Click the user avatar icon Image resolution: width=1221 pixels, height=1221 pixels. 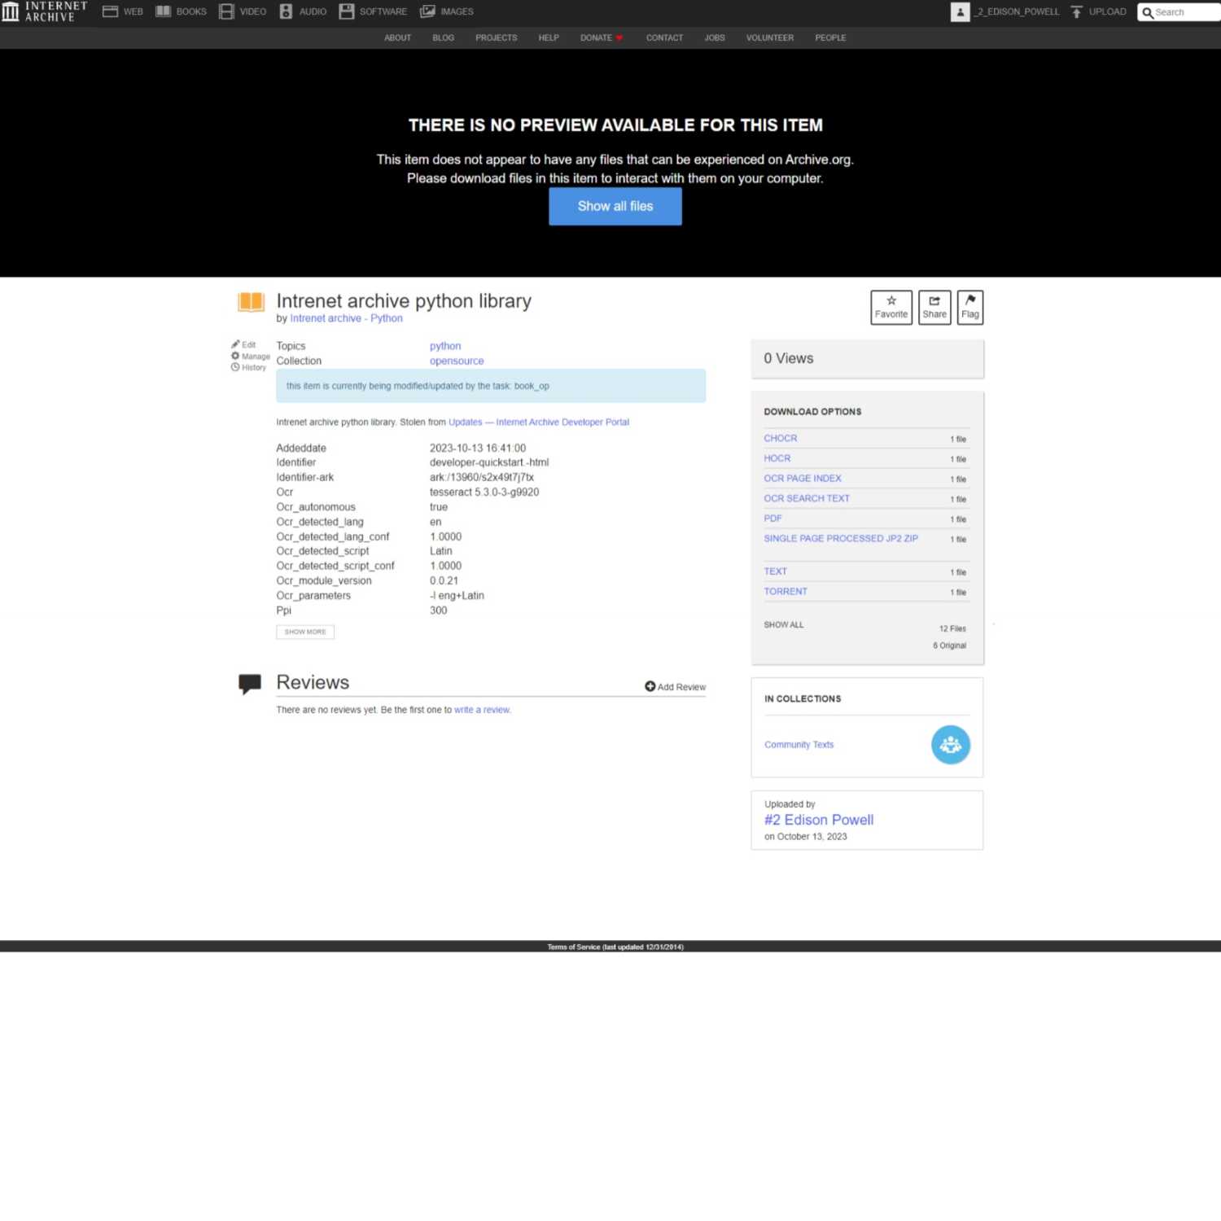click(960, 11)
